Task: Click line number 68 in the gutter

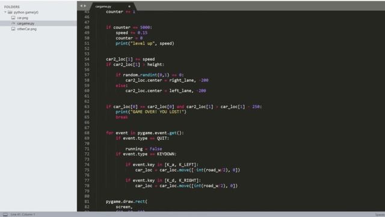Action: tap(87, 133)
